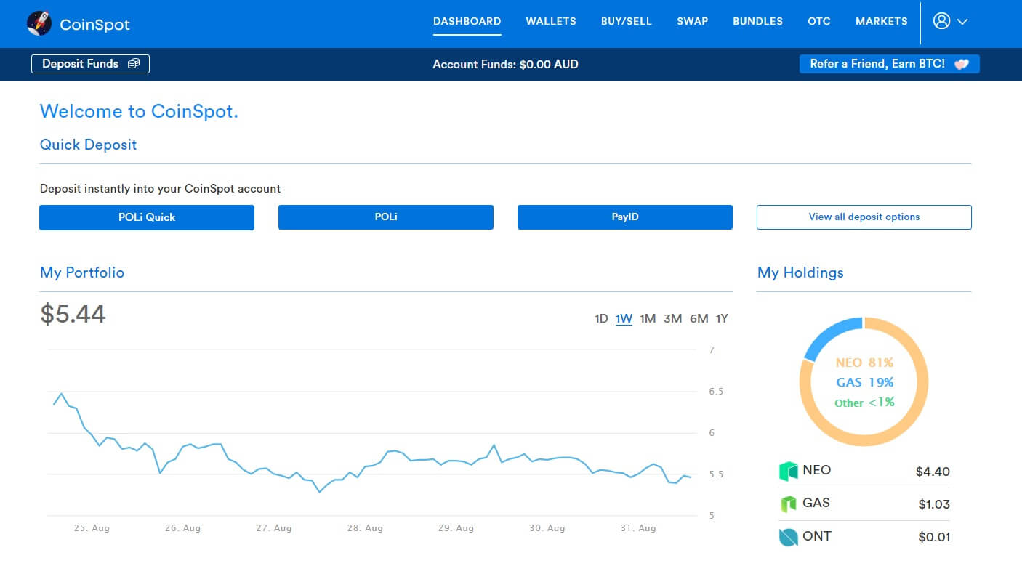Select the 1Y chart range
This screenshot has width=1022, height=566.
tap(722, 318)
